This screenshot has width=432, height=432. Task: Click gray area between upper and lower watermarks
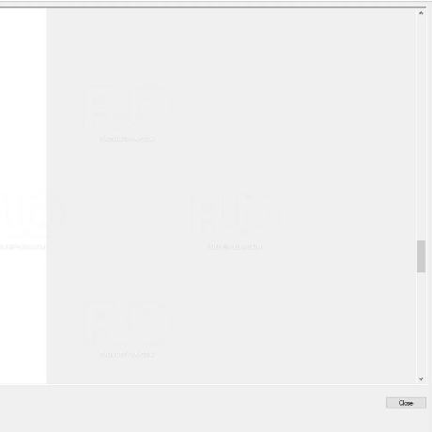click(x=128, y=219)
